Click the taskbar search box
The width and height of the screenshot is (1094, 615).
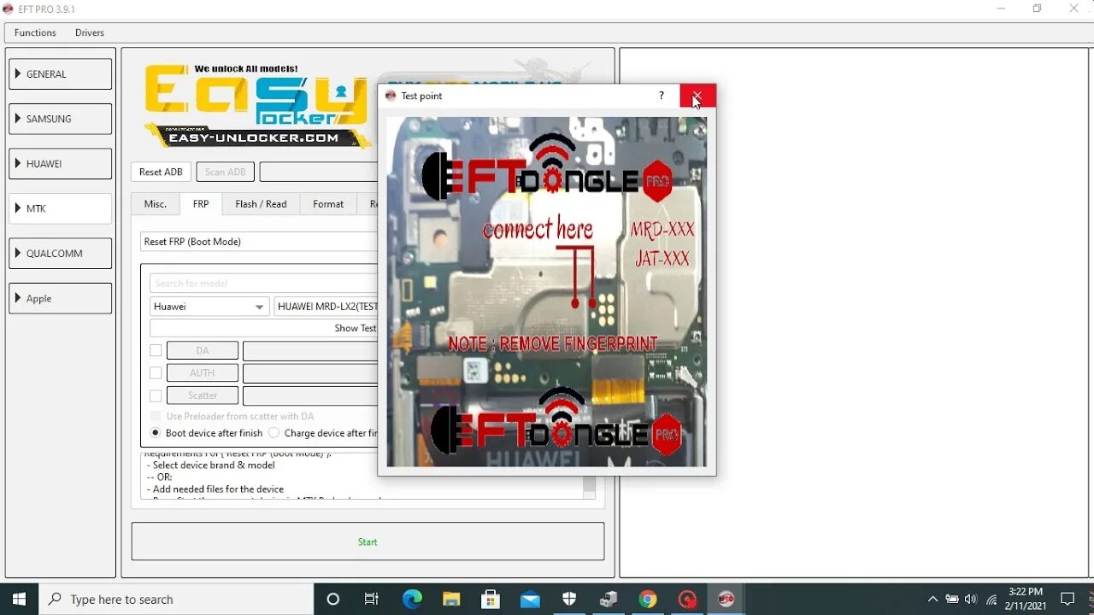point(177,599)
